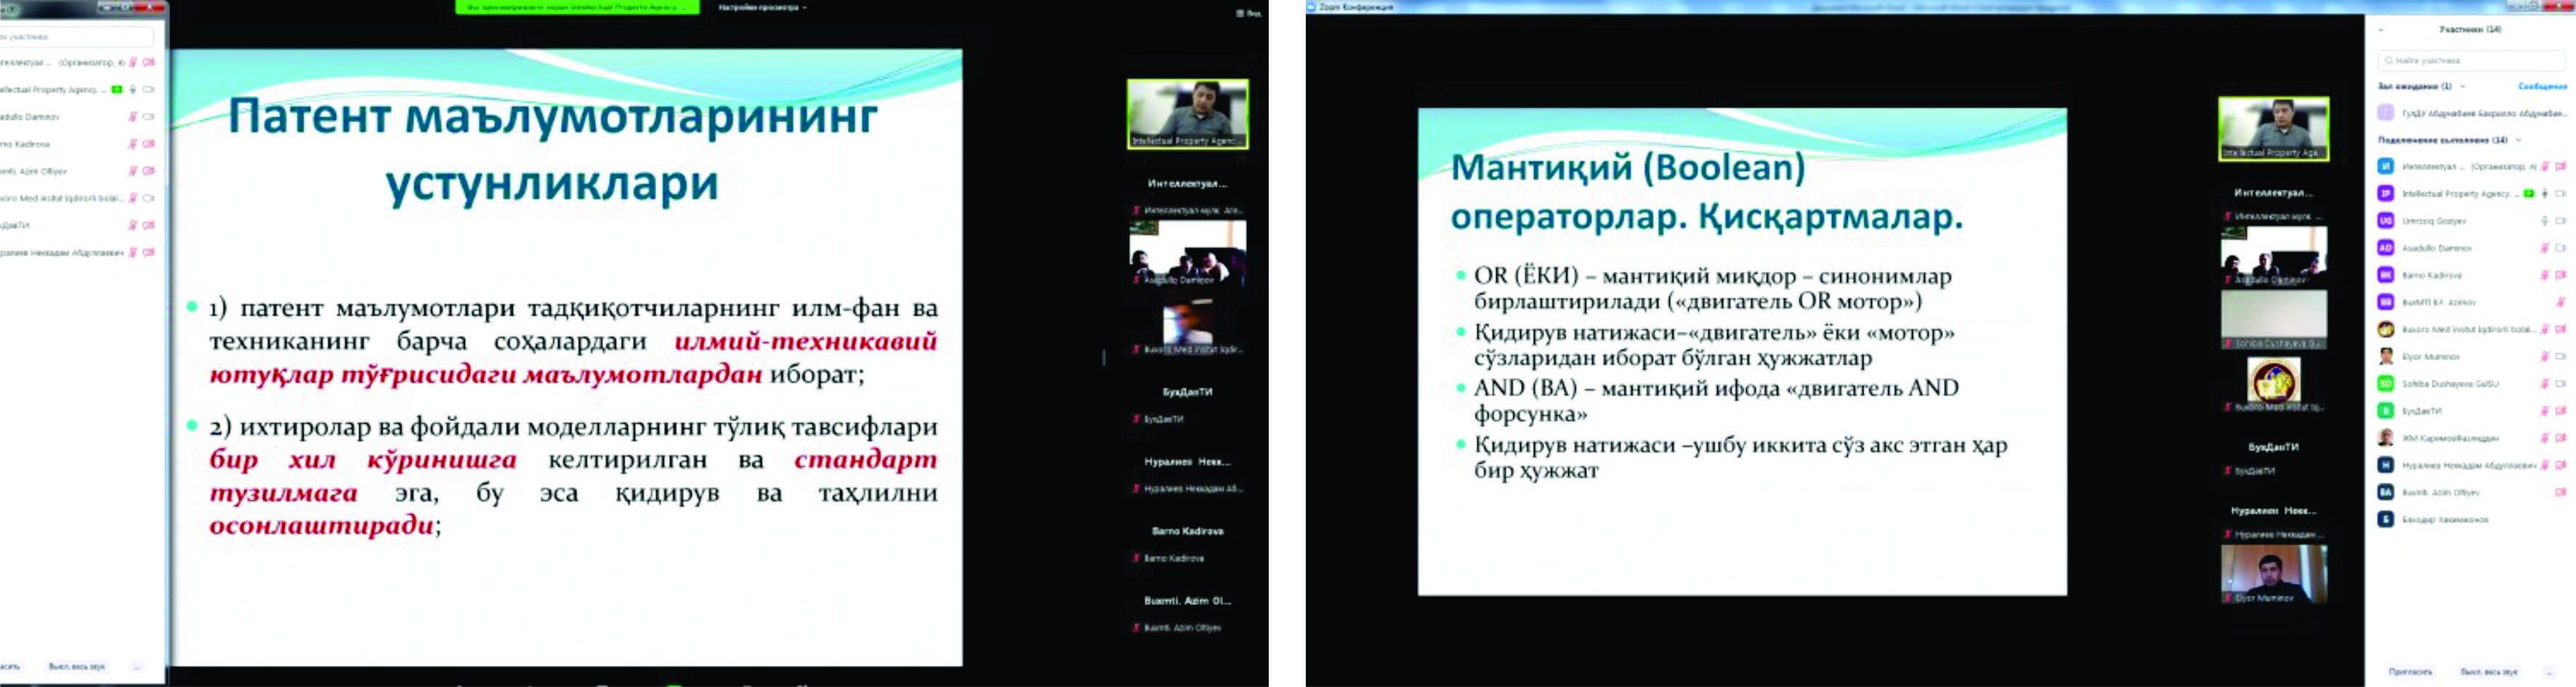The image size is (2576, 687).
Task: Toggle the microphone for Intellectual Property Agency in right panel
Action: [x=2544, y=193]
